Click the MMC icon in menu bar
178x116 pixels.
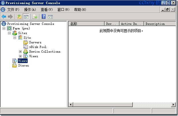3,10
